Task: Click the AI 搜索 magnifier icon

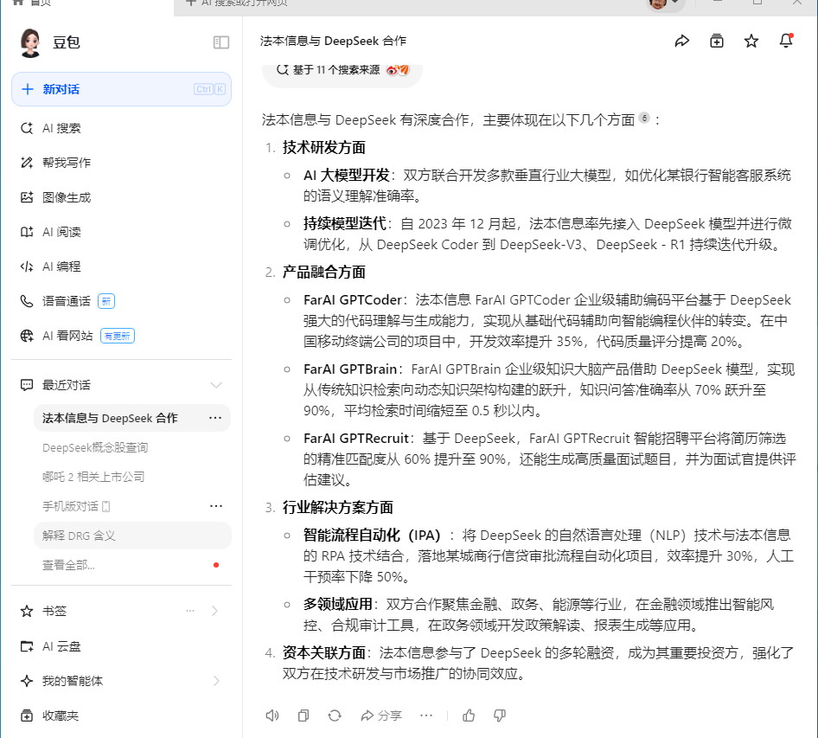Action: coord(27,128)
